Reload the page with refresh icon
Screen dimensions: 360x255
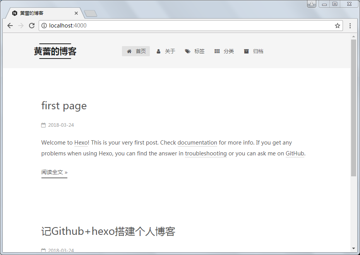click(32, 26)
